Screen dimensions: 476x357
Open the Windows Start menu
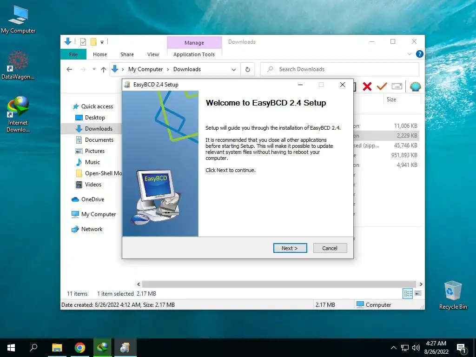[11, 348]
